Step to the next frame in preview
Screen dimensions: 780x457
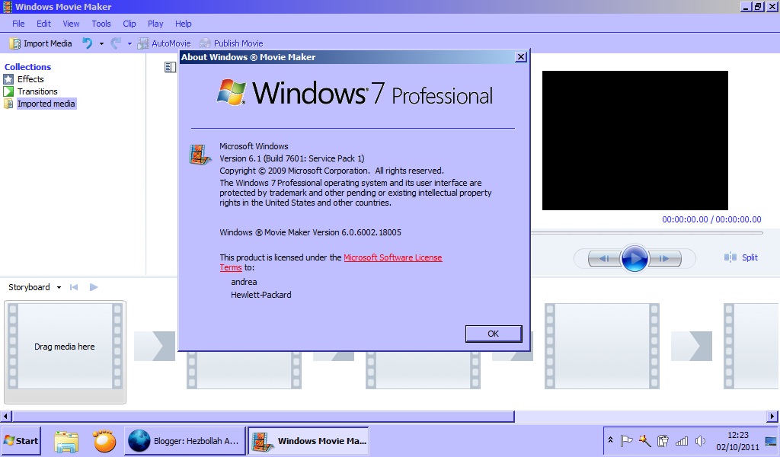(664, 258)
